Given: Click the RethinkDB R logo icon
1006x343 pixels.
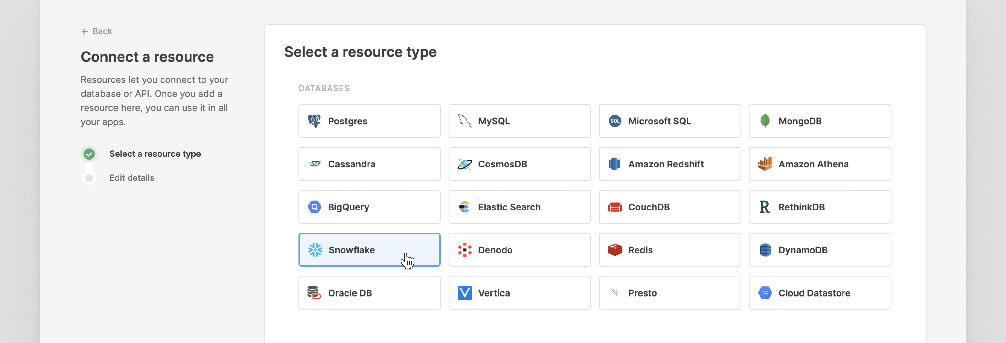Looking at the screenshot, I should (x=764, y=207).
